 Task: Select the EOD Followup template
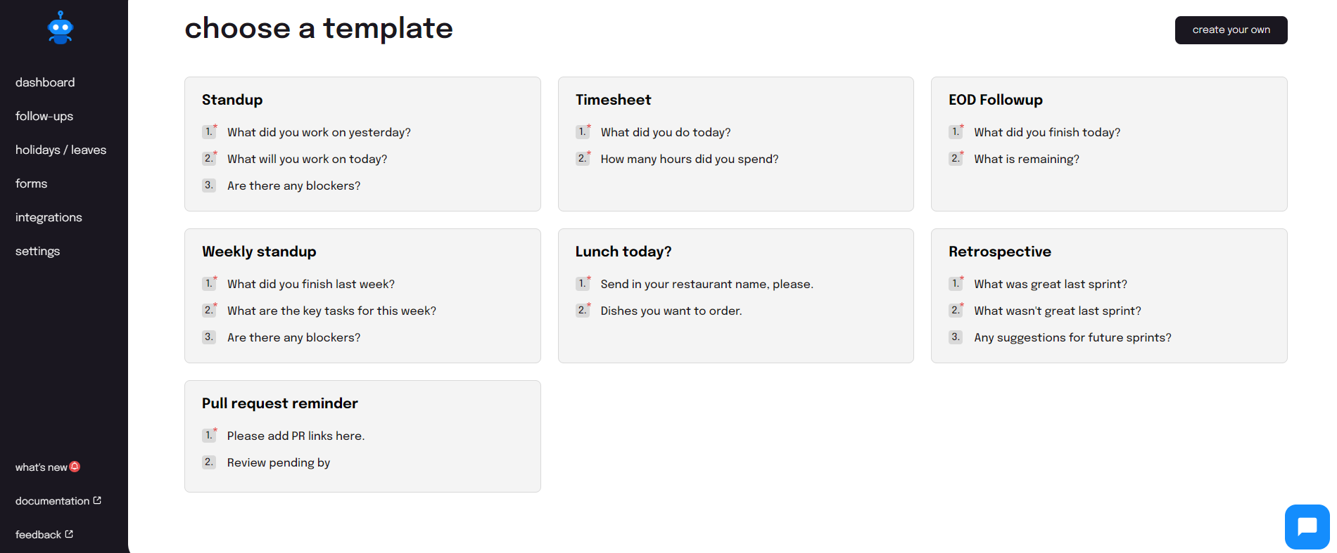coord(1109,144)
